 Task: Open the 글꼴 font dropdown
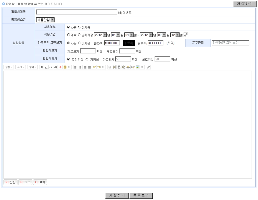pos(9,67)
